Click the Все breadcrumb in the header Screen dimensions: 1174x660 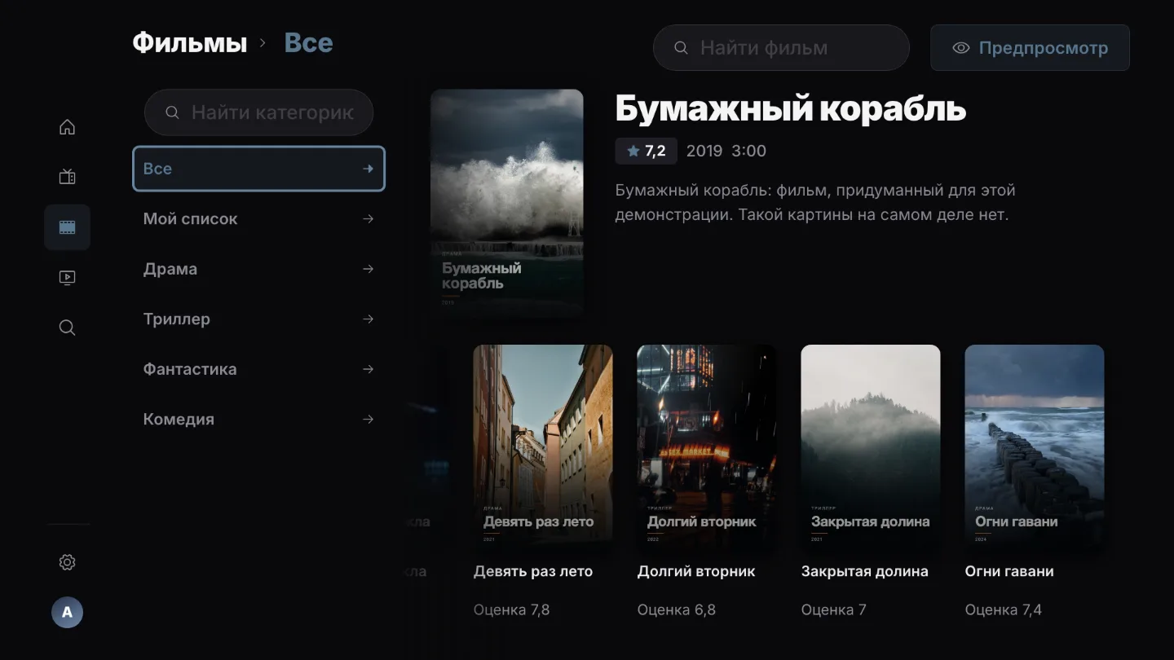click(x=308, y=43)
